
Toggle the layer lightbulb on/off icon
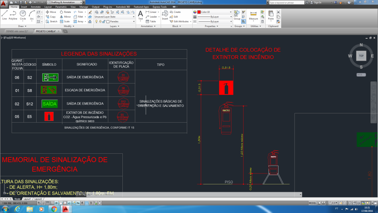coord(95,21)
